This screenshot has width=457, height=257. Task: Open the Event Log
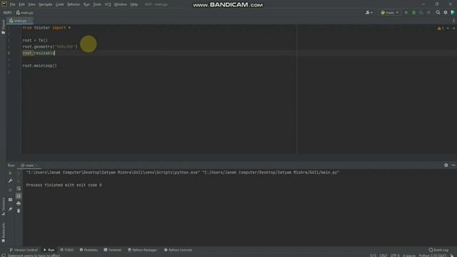[438, 250]
